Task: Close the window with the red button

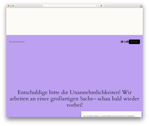Action: [9, 6]
